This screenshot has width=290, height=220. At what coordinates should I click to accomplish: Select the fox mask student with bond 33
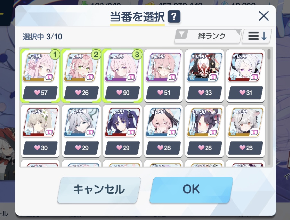(x=205, y=76)
